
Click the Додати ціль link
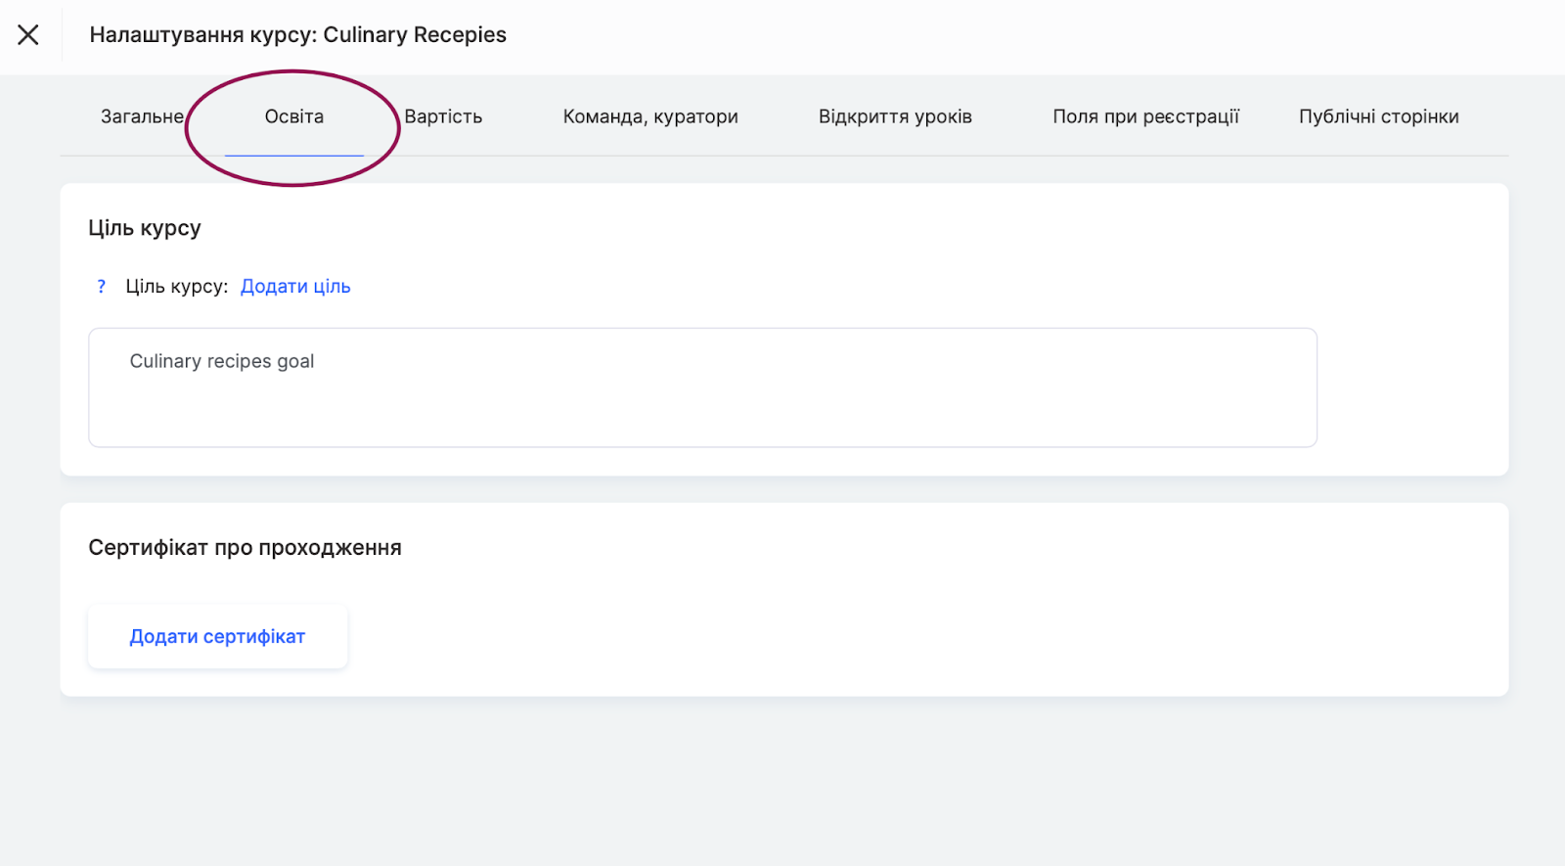tap(295, 287)
